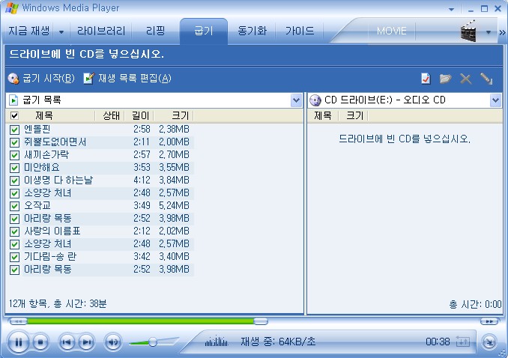Pause playback with the pause button
The image size is (508, 358).
pos(19,342)
